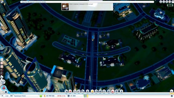Open the Power menu lightning icon
Screen dimensions: 174x98
click(x=75, y=91)
